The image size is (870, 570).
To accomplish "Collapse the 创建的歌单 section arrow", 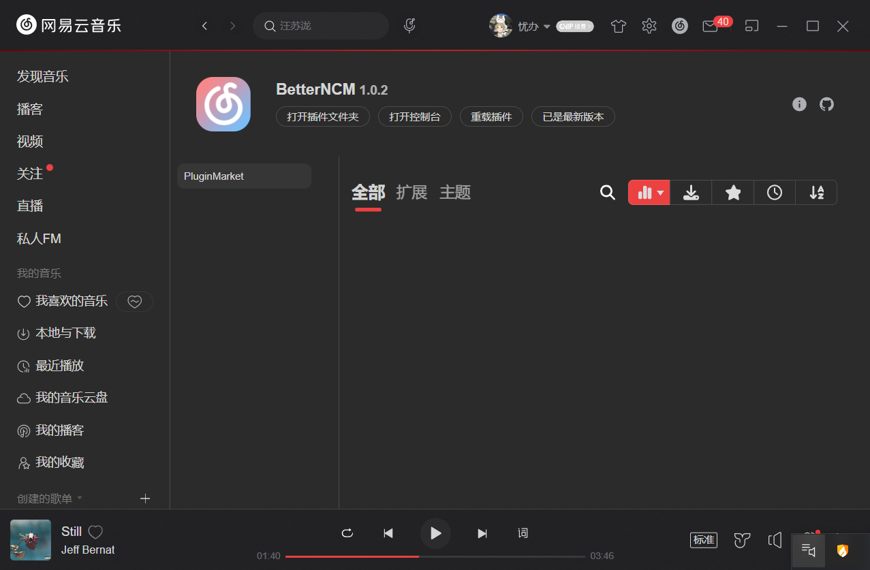I will click(79, 498).
